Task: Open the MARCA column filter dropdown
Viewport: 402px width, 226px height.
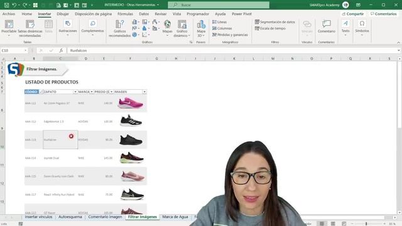Action: click(92, 92)
